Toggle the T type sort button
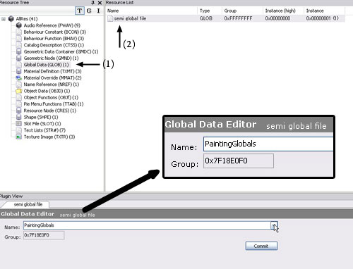This screenshot has width=353, height=269. click(x=80, y=11)
